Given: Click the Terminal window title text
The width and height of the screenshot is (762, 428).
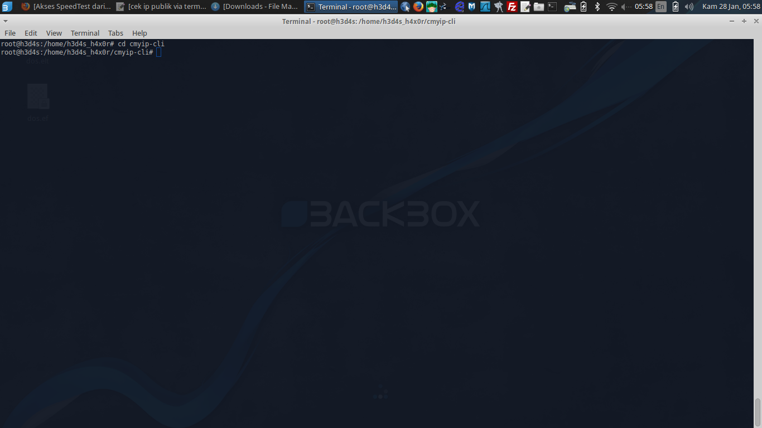Looking at the screenshot, I should point(369,21).
